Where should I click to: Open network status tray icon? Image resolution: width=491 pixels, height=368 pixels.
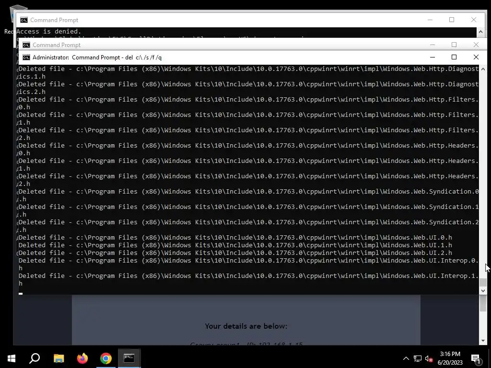(418, 358)
